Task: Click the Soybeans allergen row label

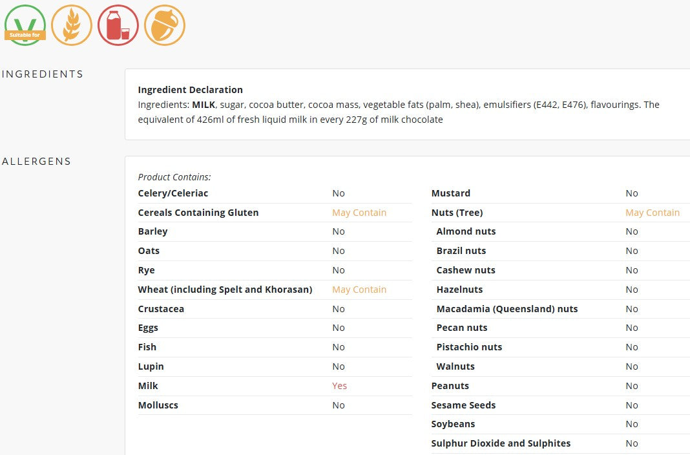Action: coord(453,424)
